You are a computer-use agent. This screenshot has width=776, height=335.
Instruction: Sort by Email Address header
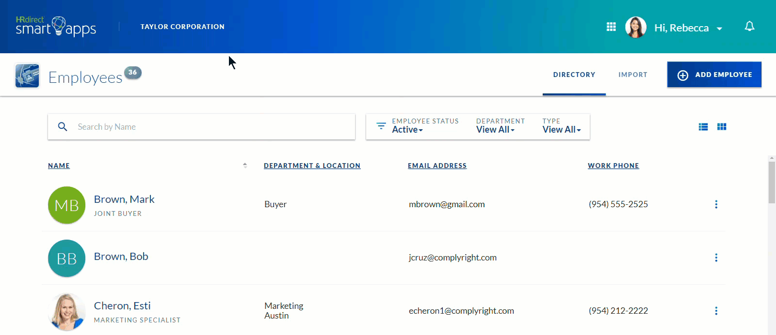point(437,166)
